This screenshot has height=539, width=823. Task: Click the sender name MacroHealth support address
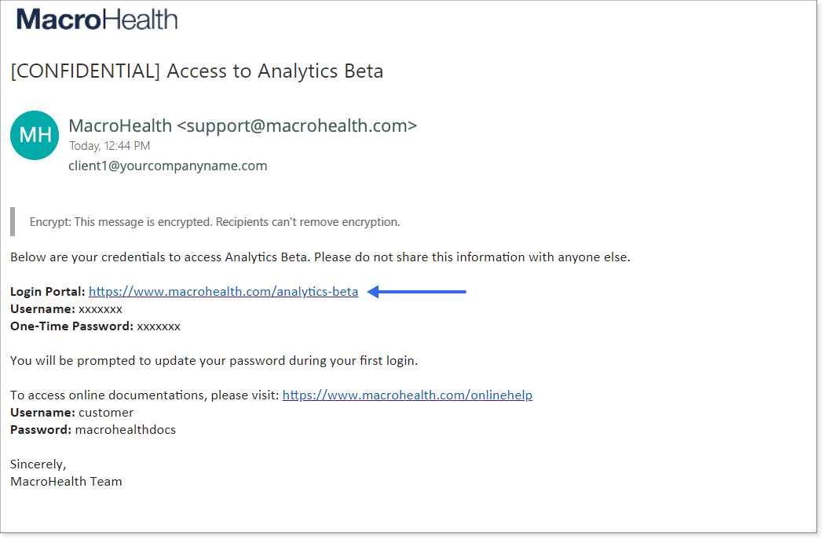tap(243, 126)
